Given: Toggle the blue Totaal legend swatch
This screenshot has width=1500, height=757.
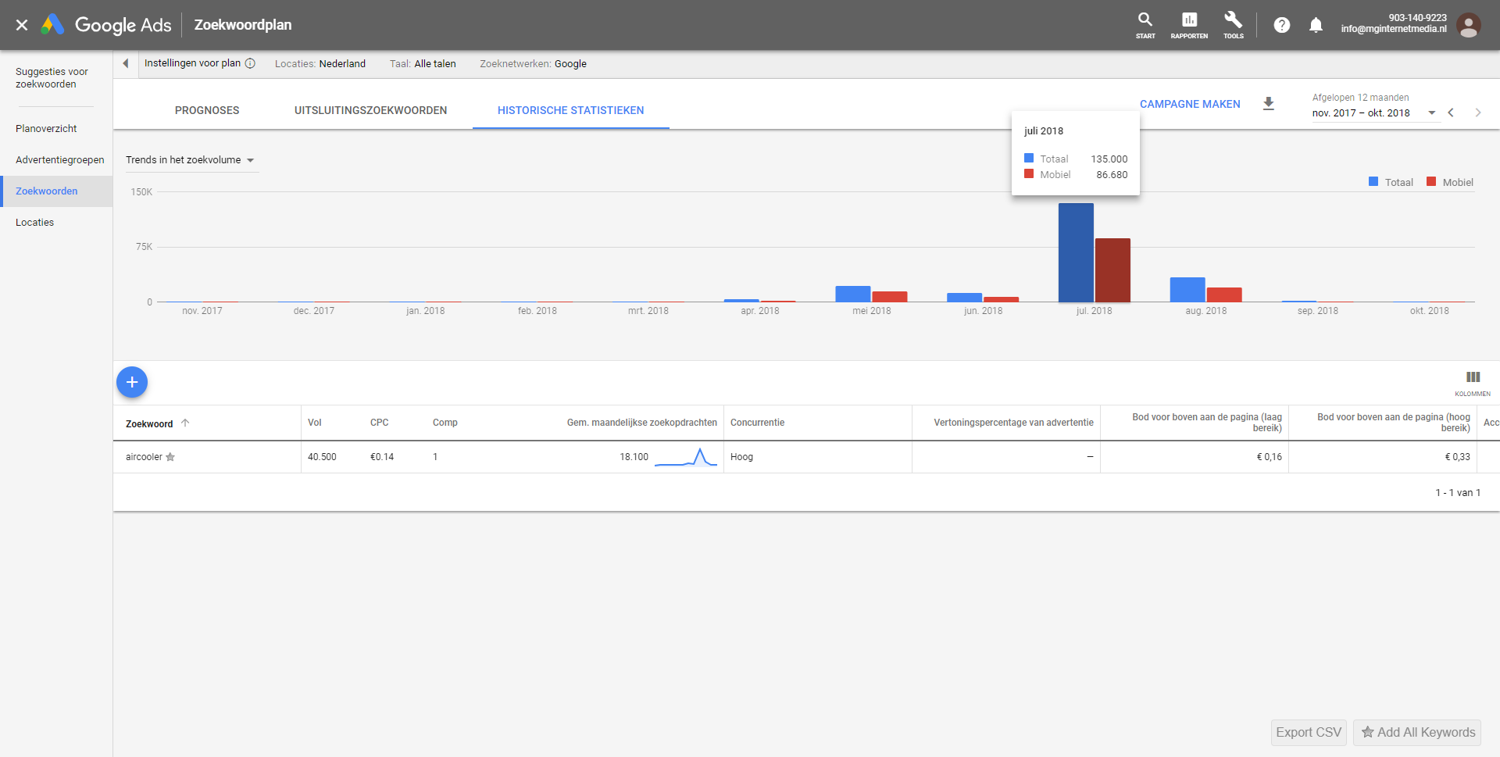Looking at the screenshot, I should (1373, 182).
